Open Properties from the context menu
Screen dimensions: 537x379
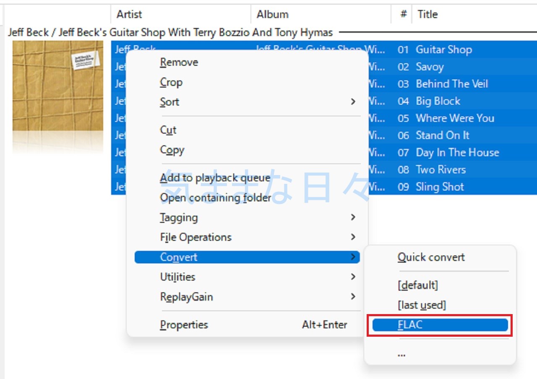click(247, 325)
